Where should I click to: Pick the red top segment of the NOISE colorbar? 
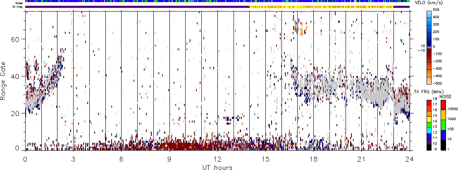(444, 104)
